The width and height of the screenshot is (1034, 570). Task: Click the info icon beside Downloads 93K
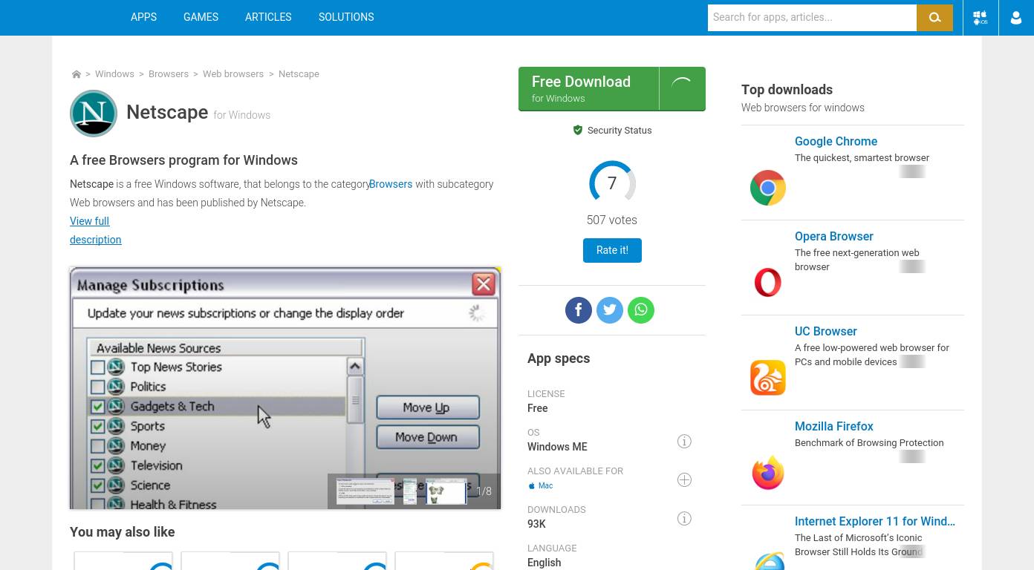tap(684, 519)
